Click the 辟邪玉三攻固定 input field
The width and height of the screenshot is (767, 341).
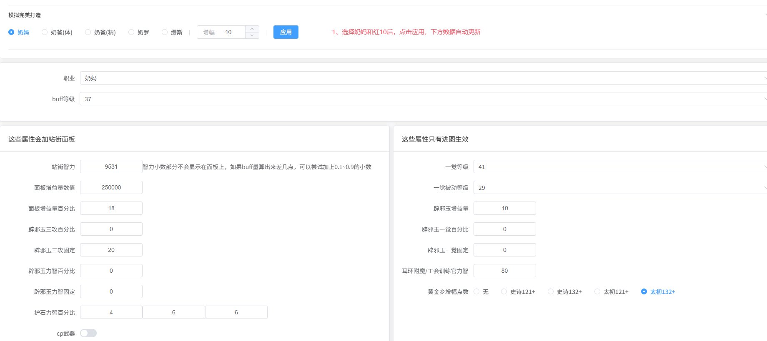coord(111,250)
